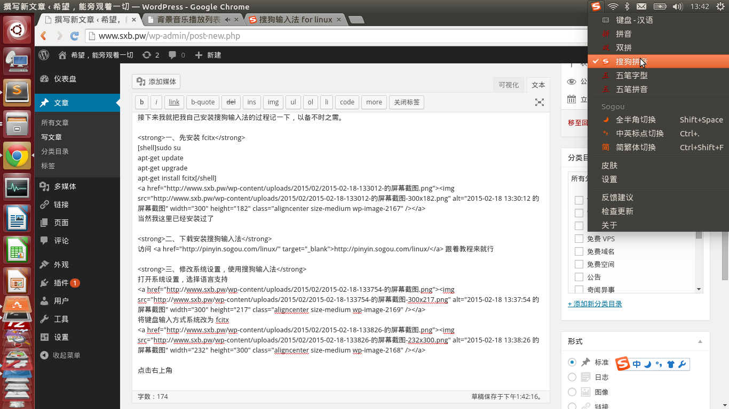729x409 pixels.
Task: Click the 添加新分类目录 link
Action: coord(595,304)
